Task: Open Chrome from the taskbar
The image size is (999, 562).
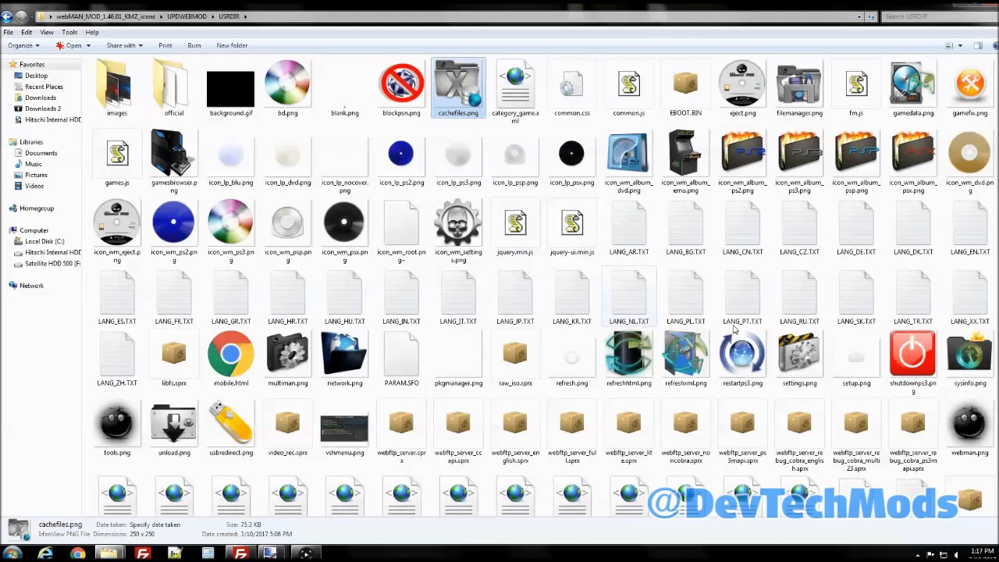Action: pyautogui.click(x=77, y=553)
